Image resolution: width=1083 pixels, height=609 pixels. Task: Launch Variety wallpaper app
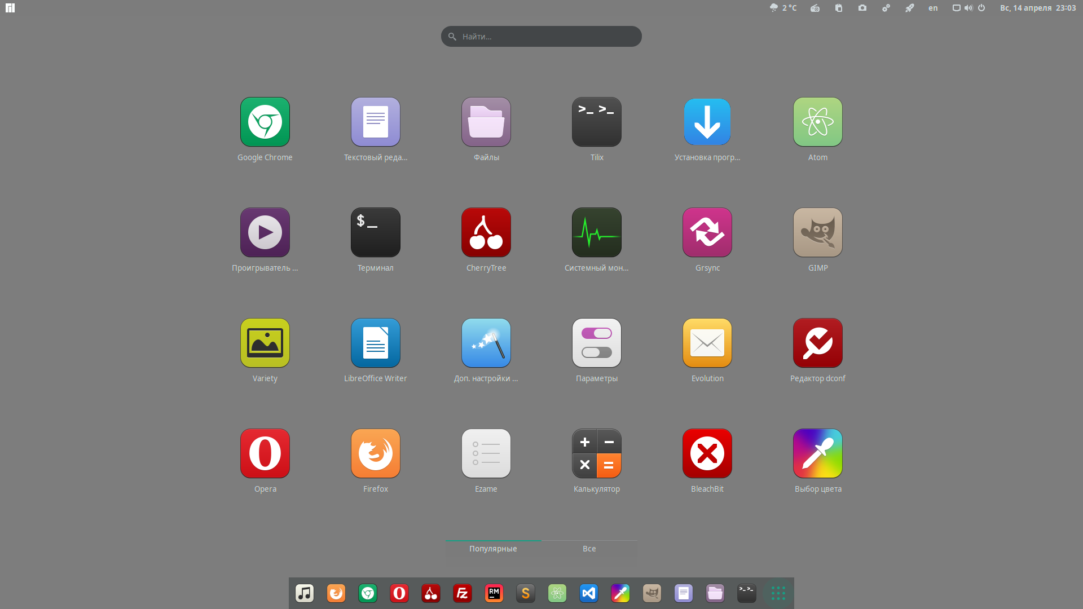pos(265,343)
